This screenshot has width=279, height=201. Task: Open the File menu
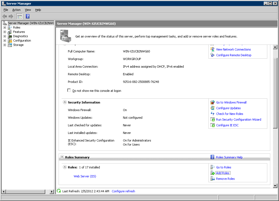pos(6,10)
